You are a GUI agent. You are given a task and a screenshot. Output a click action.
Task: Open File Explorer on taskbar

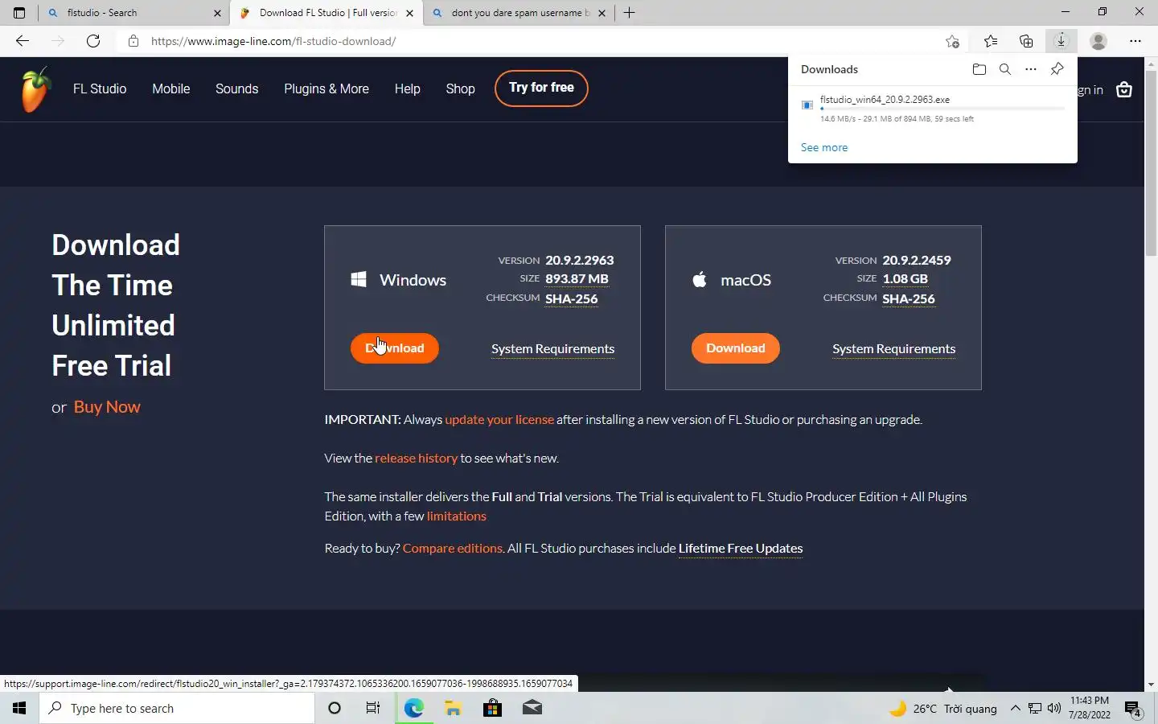point(454,708)
